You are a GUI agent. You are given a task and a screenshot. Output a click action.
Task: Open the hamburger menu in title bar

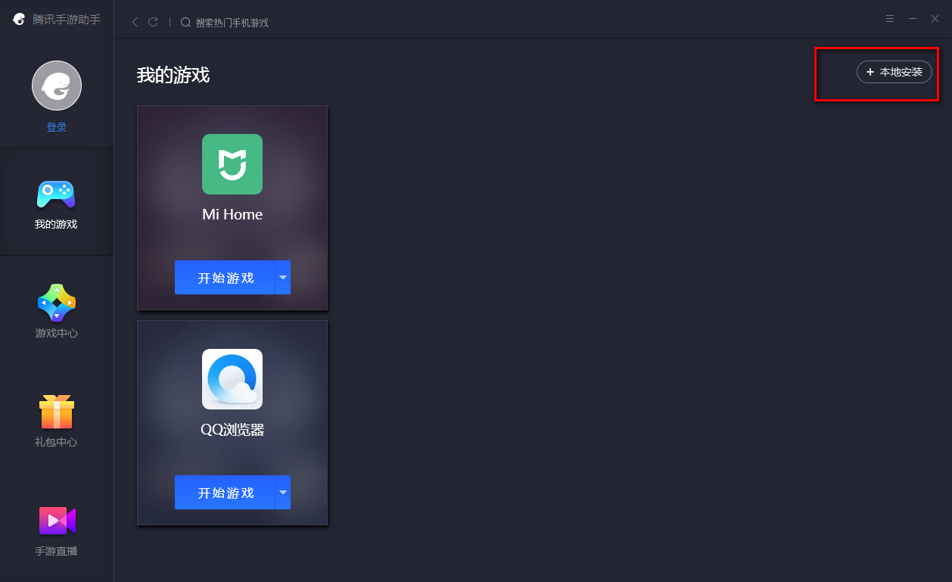(891, 19)
